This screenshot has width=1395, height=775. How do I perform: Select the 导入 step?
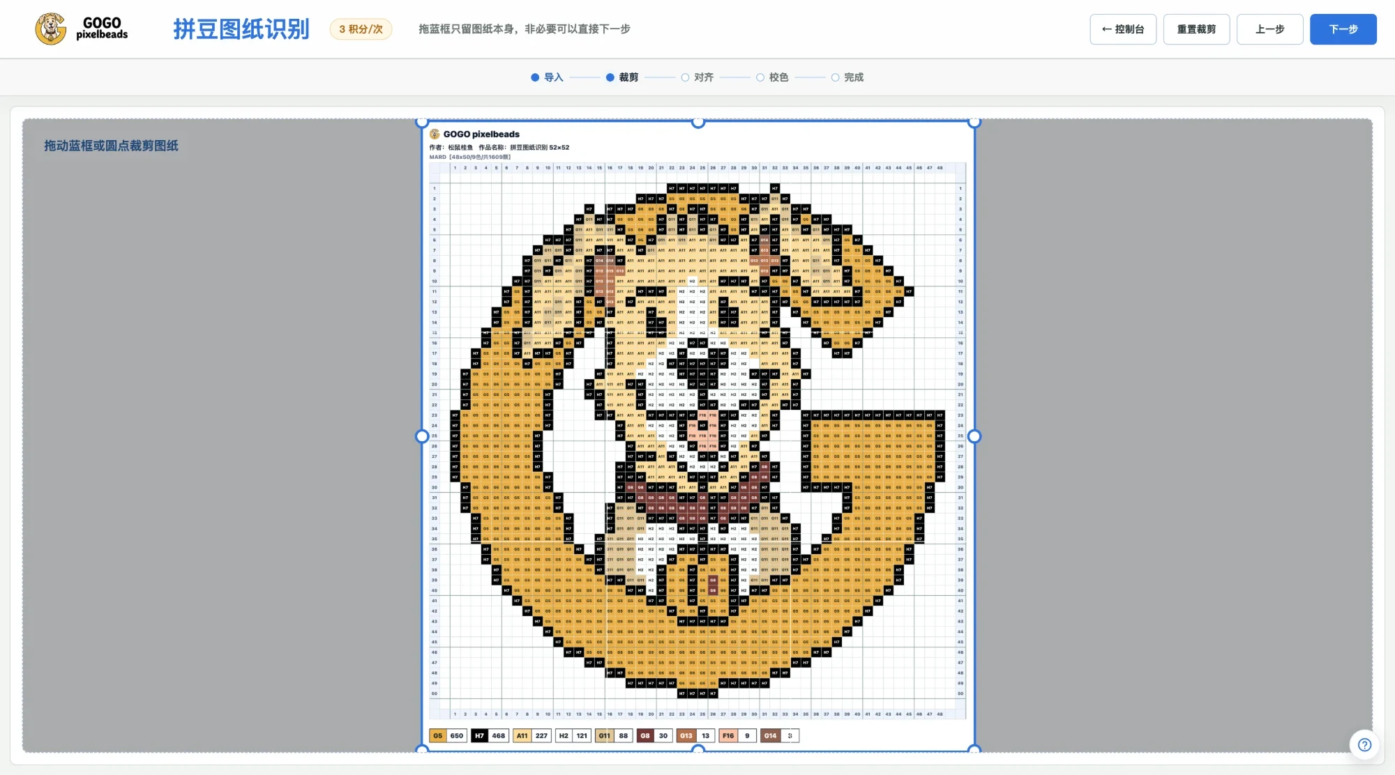click(547, 77)
